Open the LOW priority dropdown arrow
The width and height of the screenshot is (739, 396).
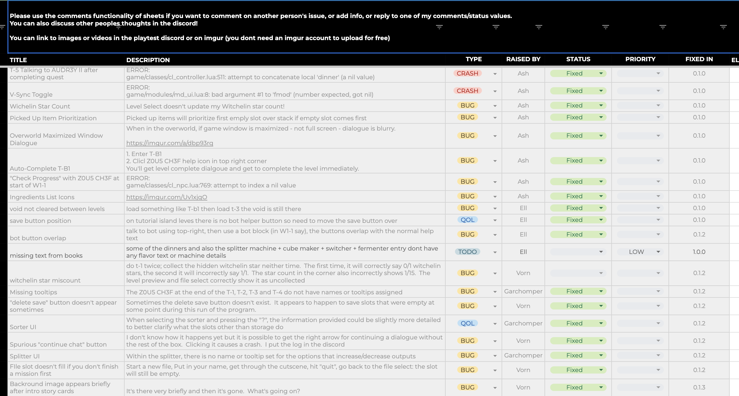658,252
